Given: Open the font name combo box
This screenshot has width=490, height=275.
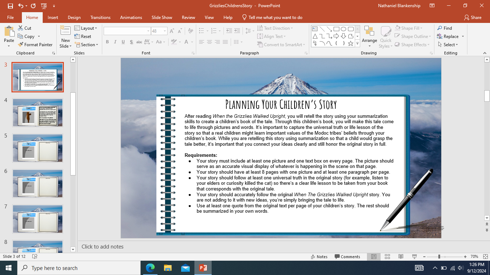Looking at the screenshot, I should [x=127, y=31].
